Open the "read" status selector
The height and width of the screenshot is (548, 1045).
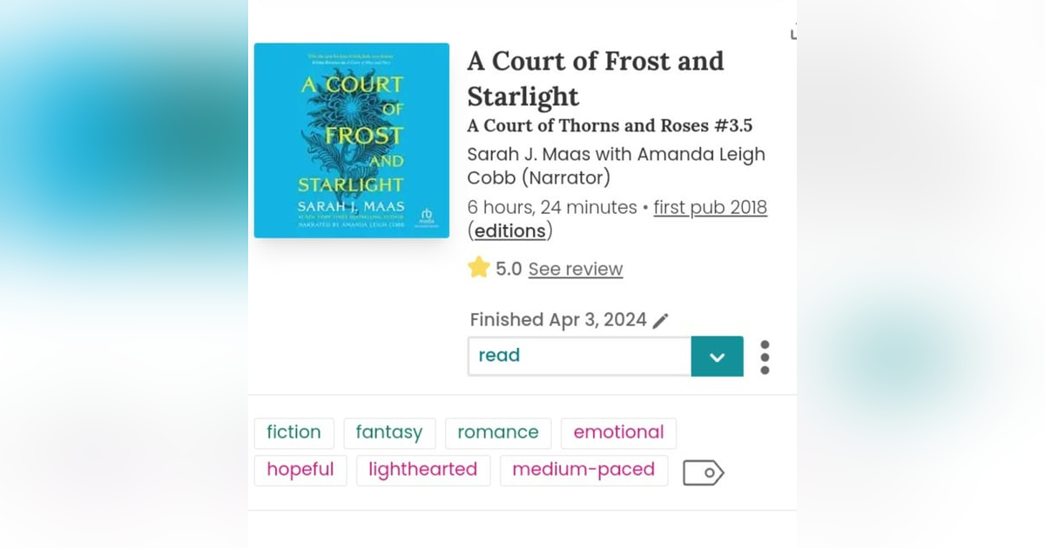579,356
